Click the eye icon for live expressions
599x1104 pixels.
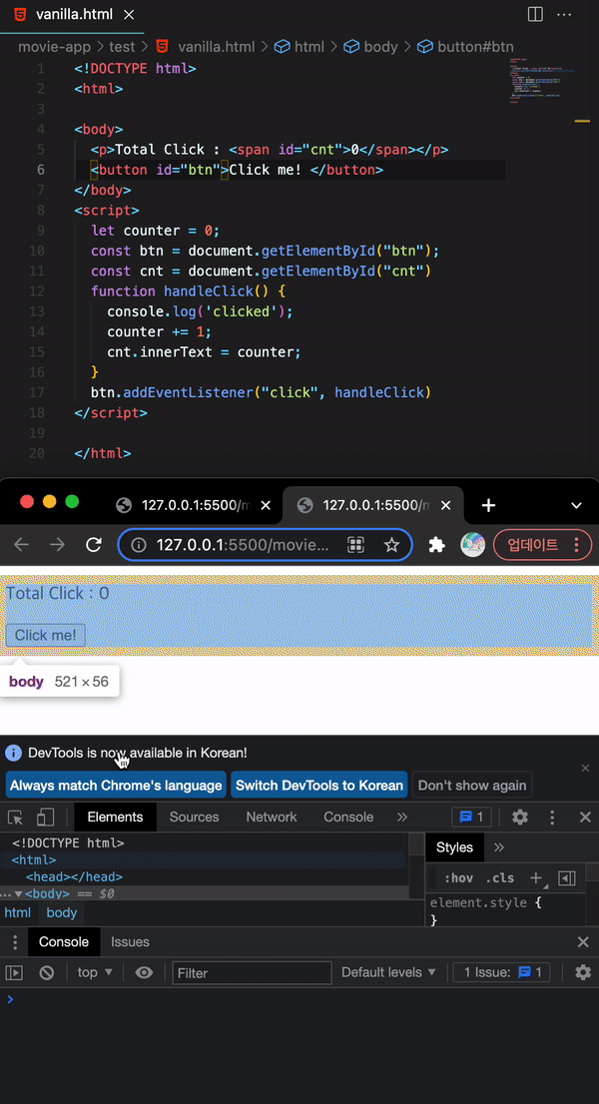click(144, 972)
